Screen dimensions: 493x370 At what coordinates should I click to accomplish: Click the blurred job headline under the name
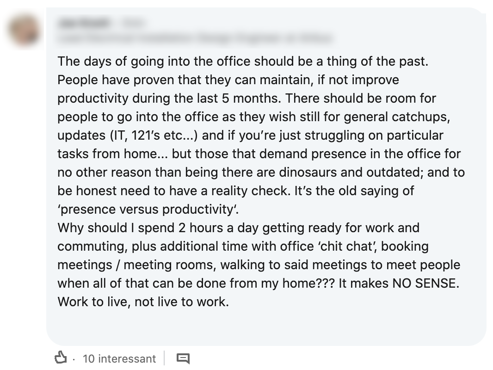tap(194, 38)
